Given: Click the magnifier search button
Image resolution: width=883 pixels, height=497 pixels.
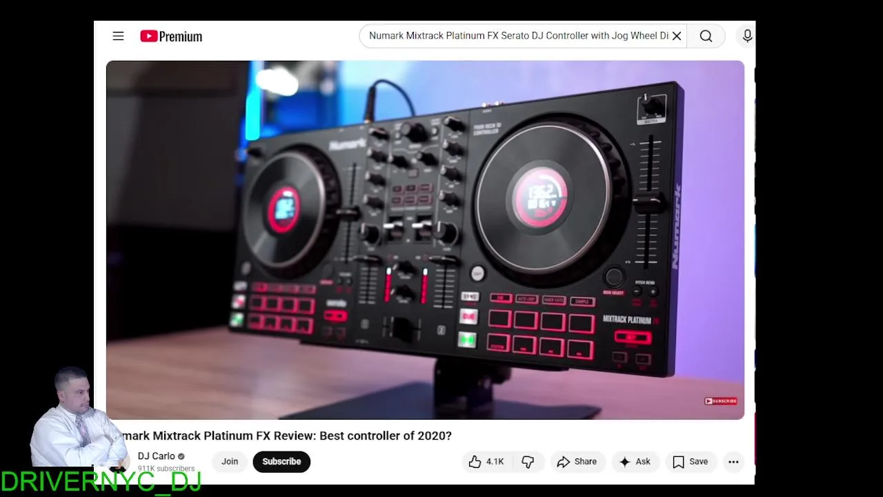Looking at the screenshot, I should coord(706,36).
